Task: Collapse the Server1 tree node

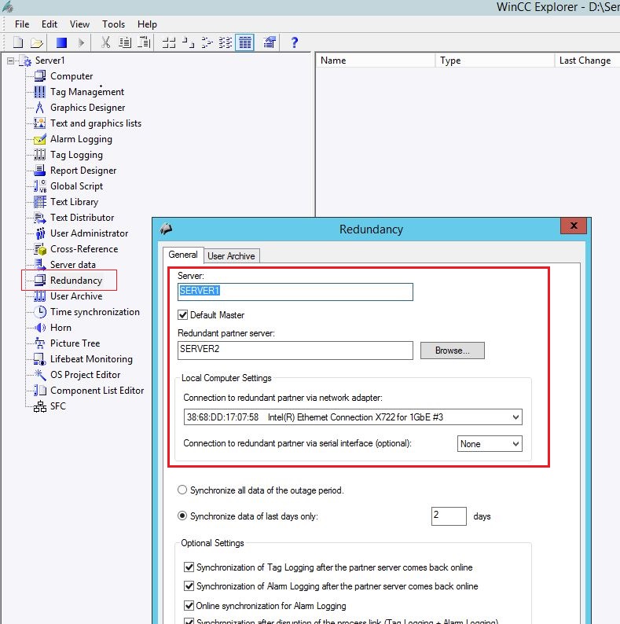Action: 10,61
